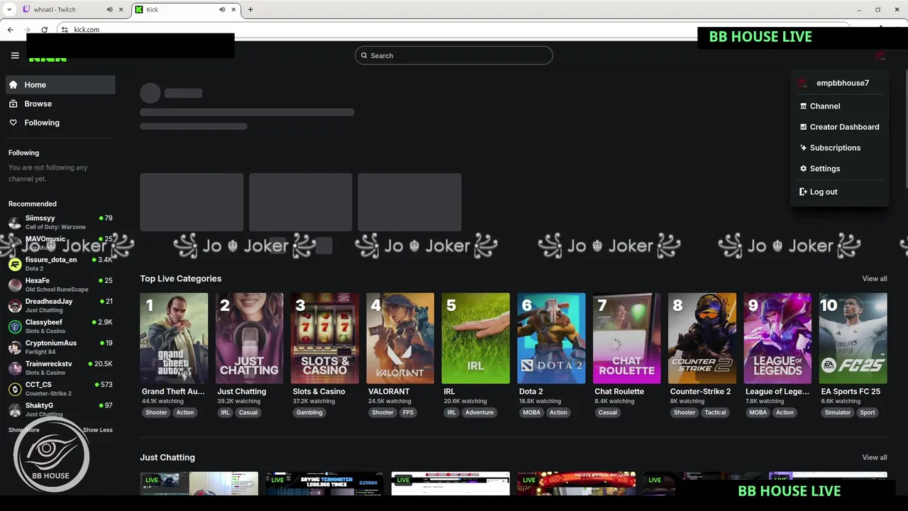
Task: Open the HexaFe recommended channel
Action: (x=60, y=285)
